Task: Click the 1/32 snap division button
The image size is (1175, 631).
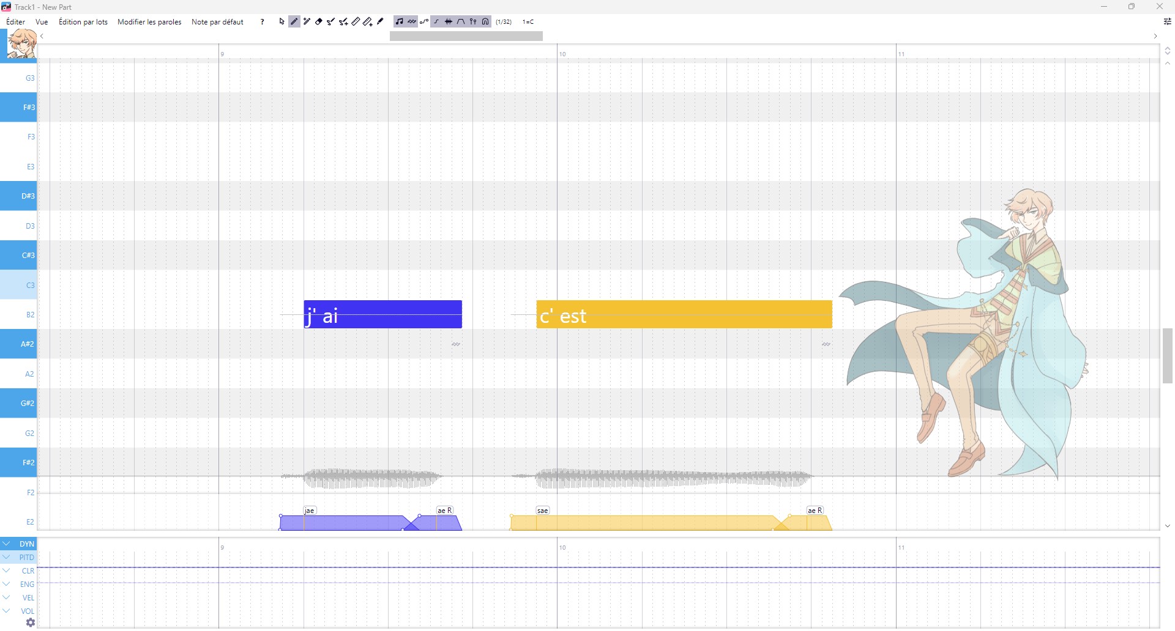Action: 504,22
